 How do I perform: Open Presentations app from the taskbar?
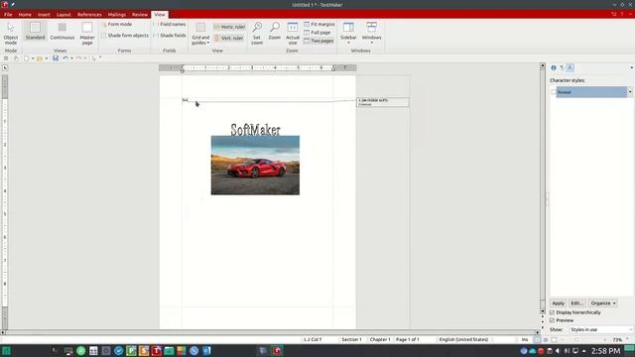pyautogui.click(x=144, y=350)
